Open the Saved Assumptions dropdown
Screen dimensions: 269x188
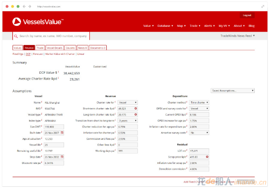point(232,91)
